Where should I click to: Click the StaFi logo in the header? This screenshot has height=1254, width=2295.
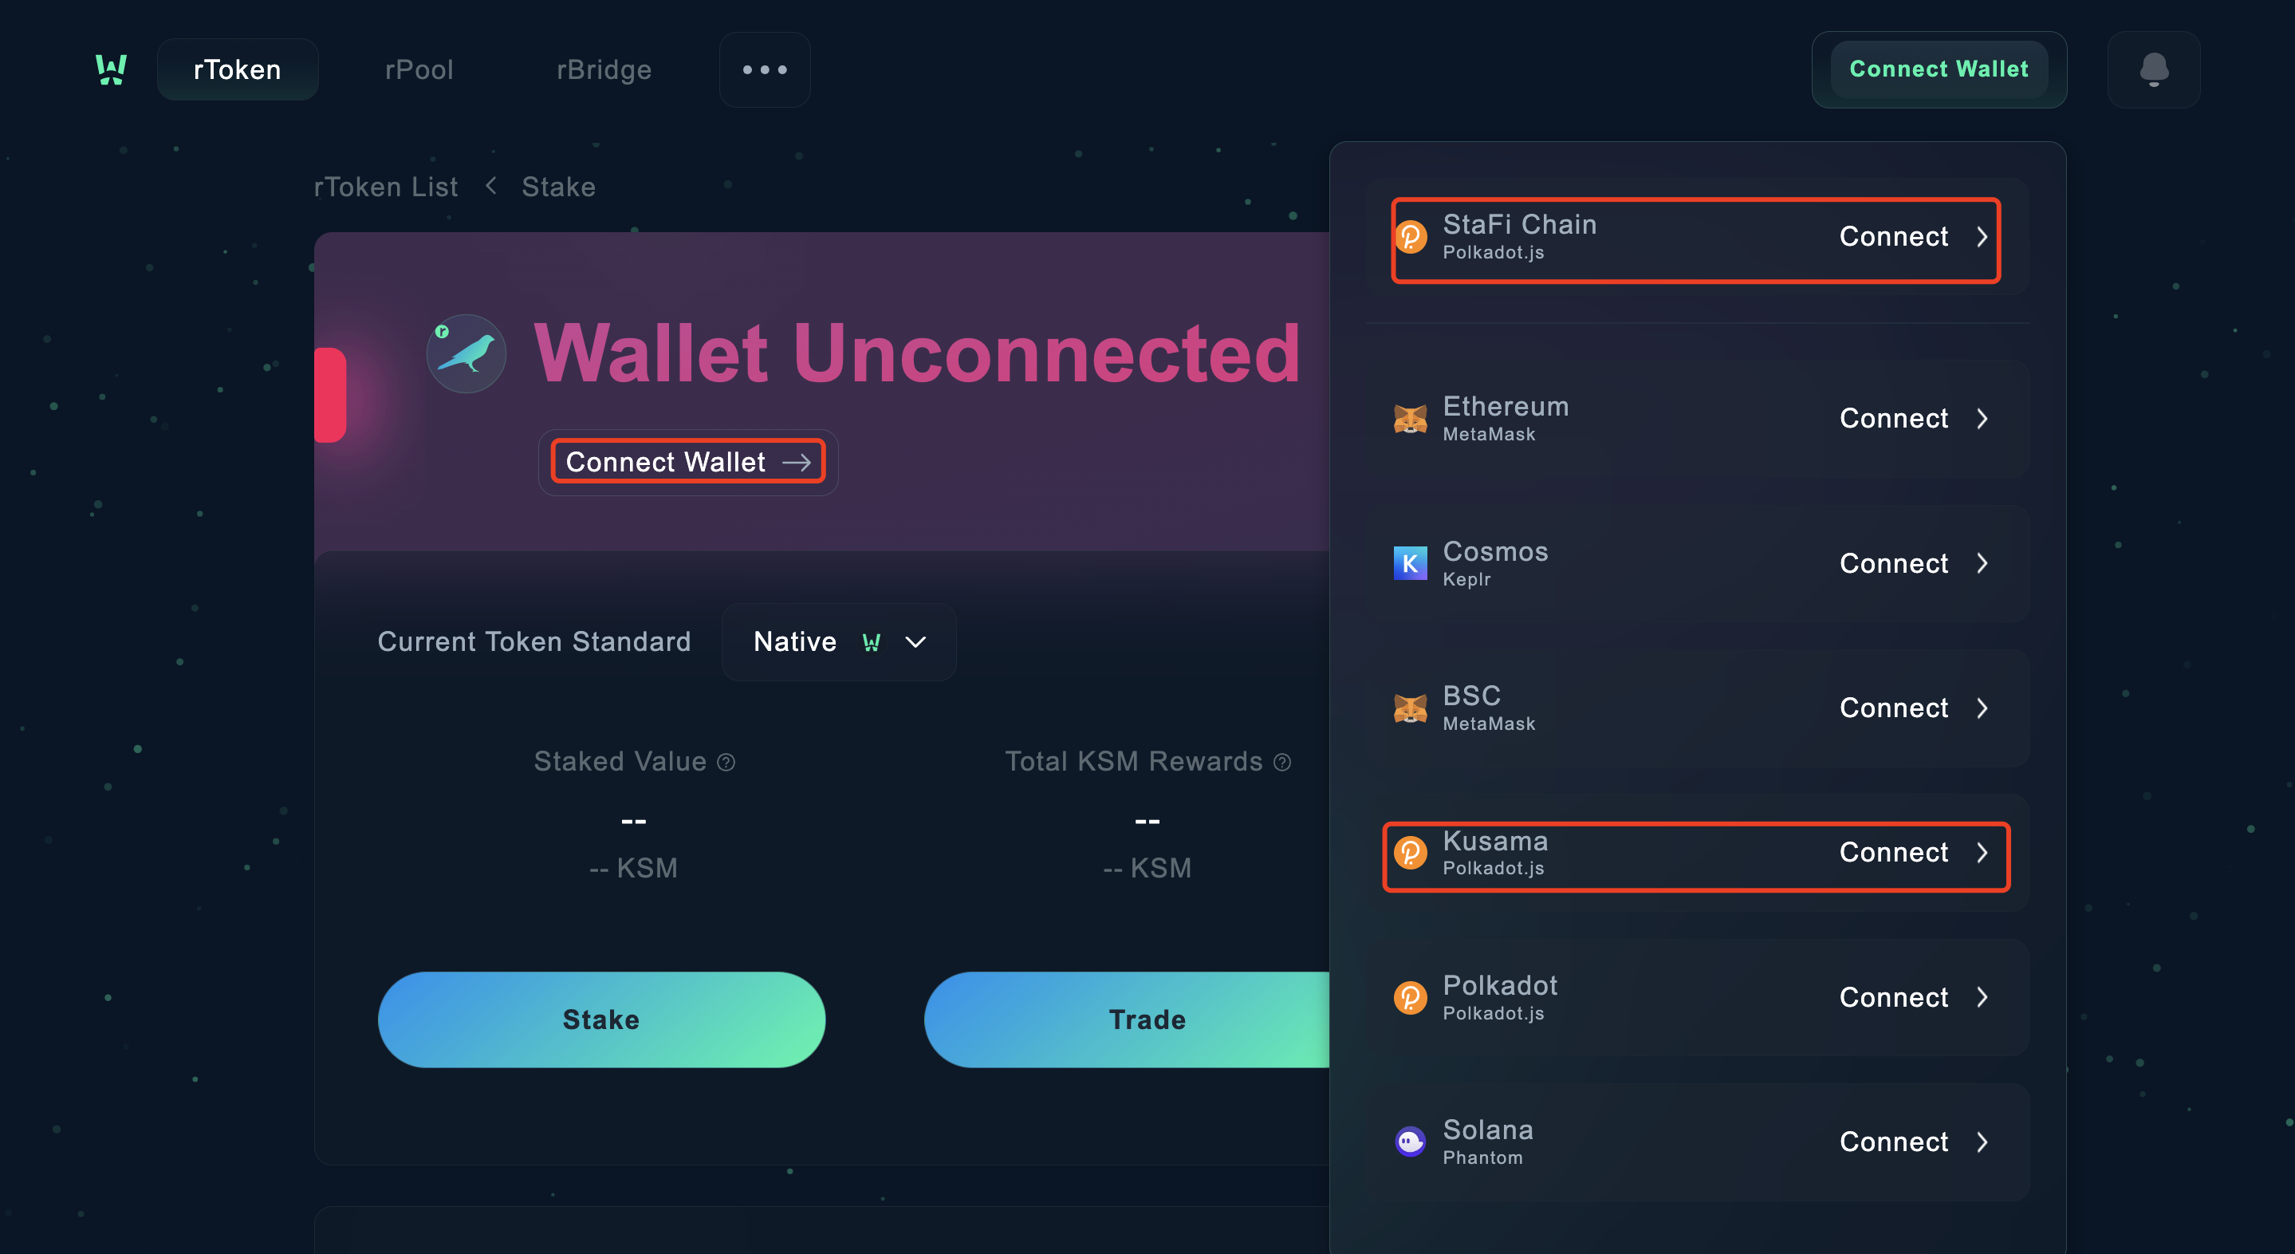(112, 69)
